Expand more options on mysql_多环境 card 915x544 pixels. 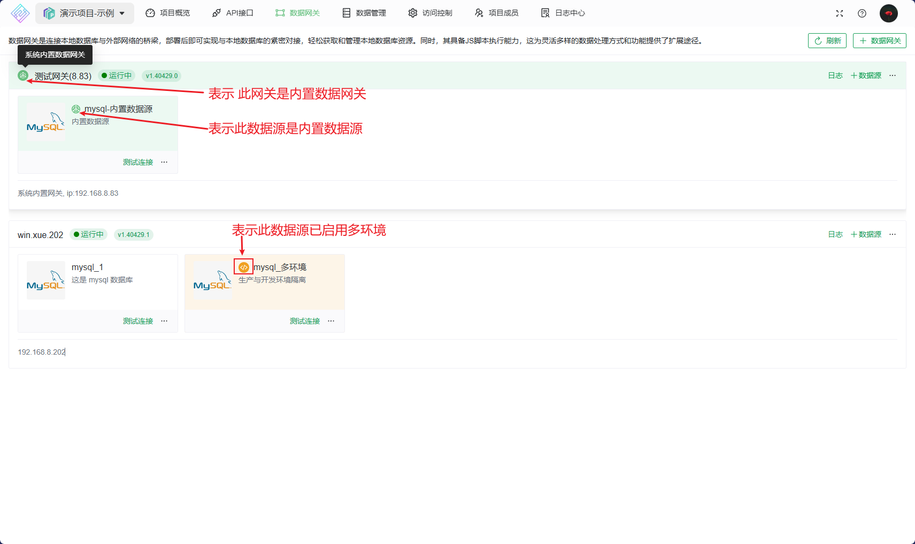[x=331, y=321]
